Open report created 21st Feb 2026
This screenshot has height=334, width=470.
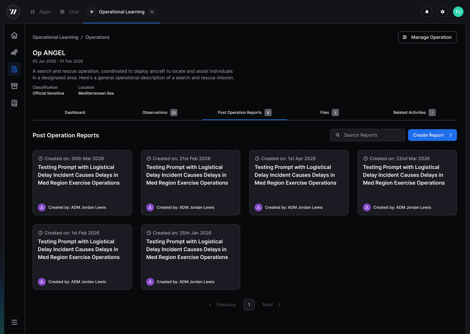coord(191,183)
